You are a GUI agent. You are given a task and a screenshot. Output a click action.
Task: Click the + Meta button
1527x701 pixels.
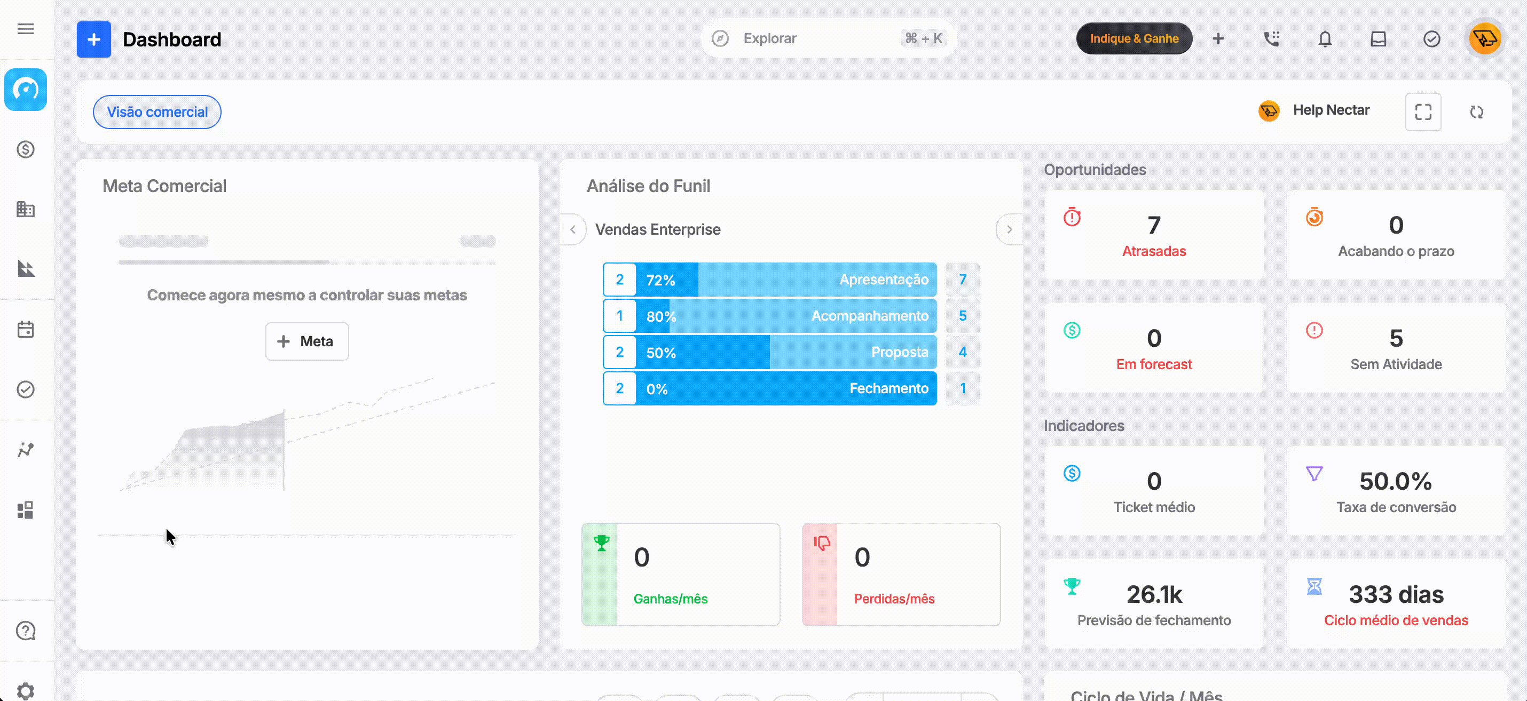click(x=307, y=341)
